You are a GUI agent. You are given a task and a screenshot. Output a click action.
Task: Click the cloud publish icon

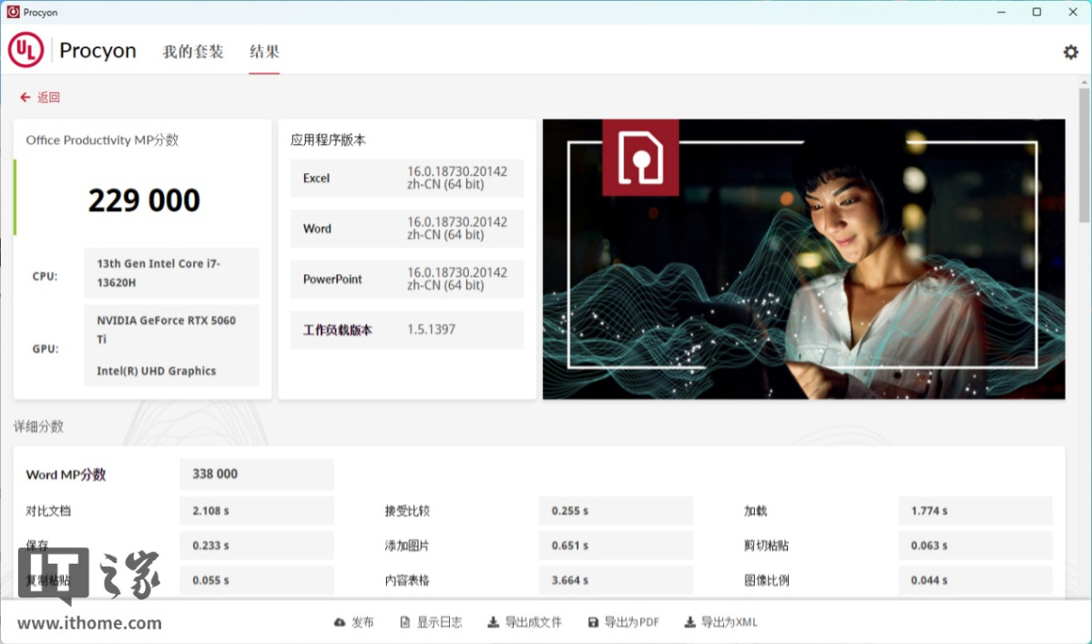coord(340,622)
